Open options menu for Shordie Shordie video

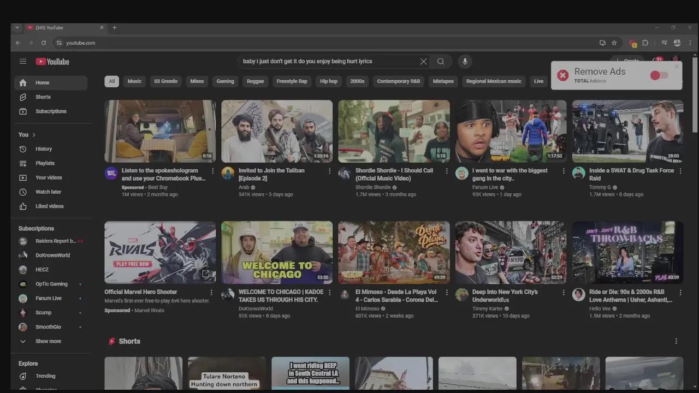[x=447, y=171]
